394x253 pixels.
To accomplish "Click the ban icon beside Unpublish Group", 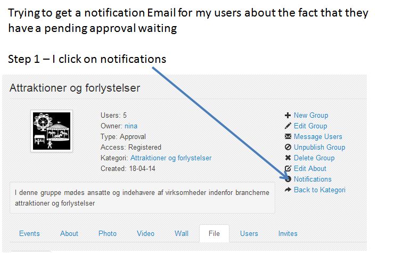I will tap(288, 147).
